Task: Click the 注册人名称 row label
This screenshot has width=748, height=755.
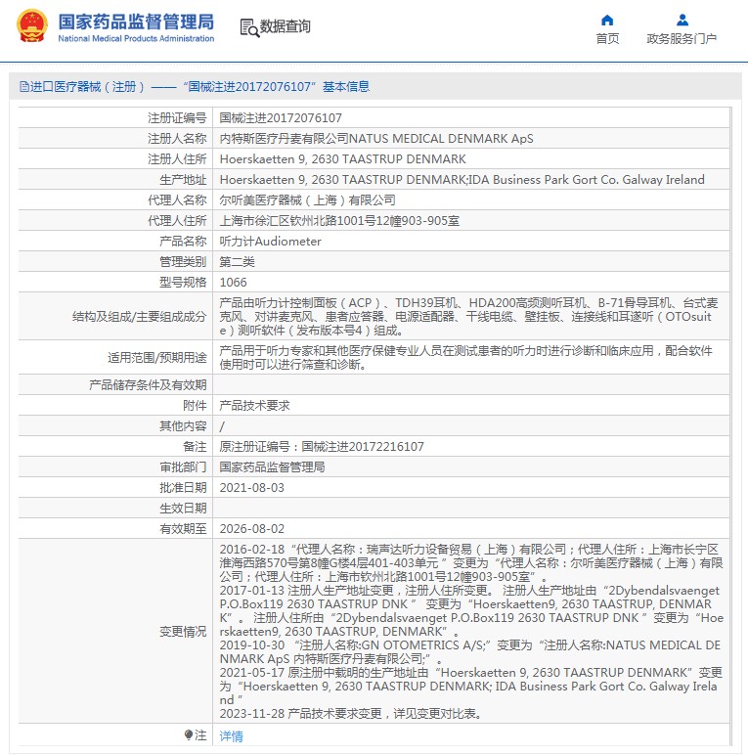Action: 177,139
